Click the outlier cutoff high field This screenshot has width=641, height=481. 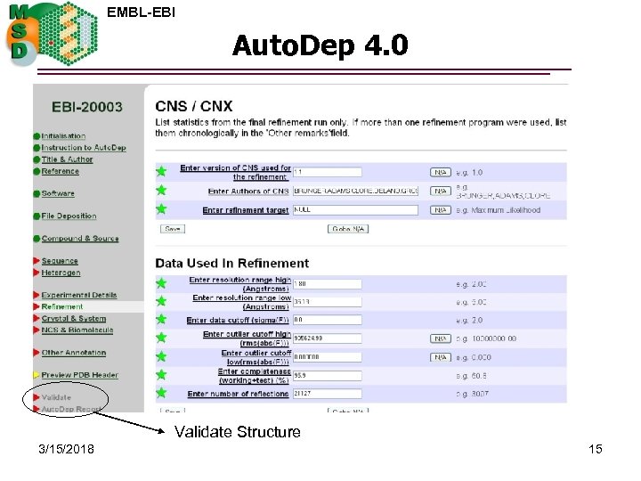(x=327, y=338)
